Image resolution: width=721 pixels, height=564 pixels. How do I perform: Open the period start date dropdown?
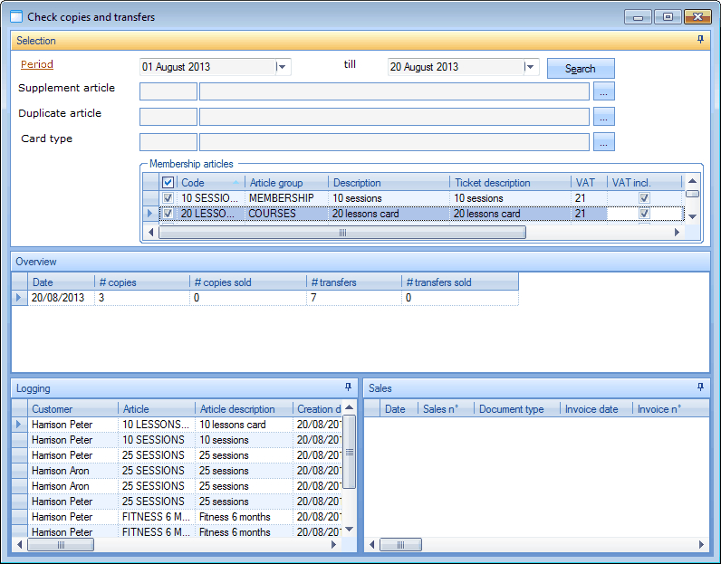(282, 67)
